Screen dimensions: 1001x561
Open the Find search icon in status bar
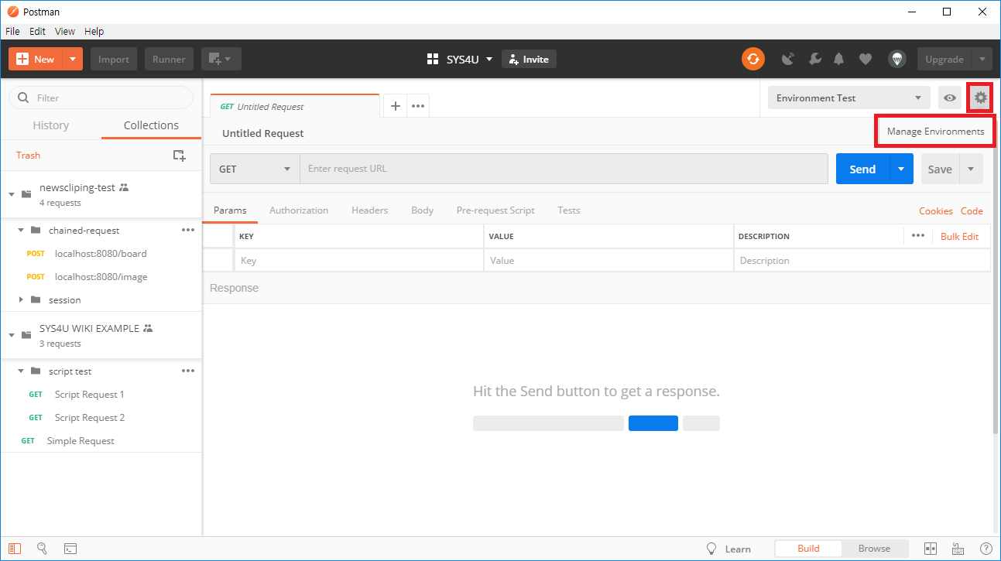click(42, 549)
